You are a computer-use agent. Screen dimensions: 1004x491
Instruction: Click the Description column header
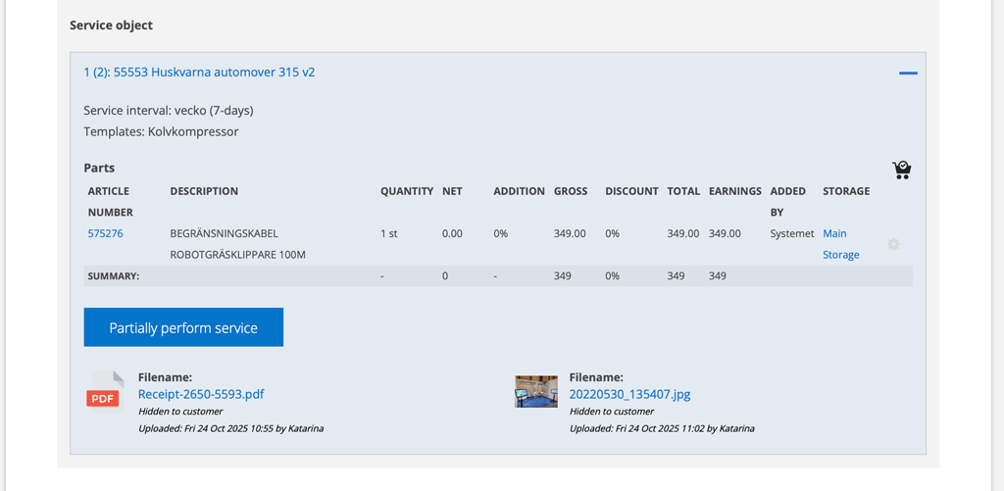pyautogui.click(x=204, y=191)
